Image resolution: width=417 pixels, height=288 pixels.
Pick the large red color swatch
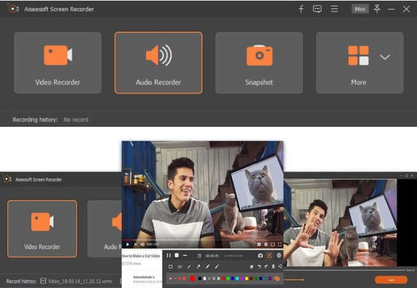[192, 278]
